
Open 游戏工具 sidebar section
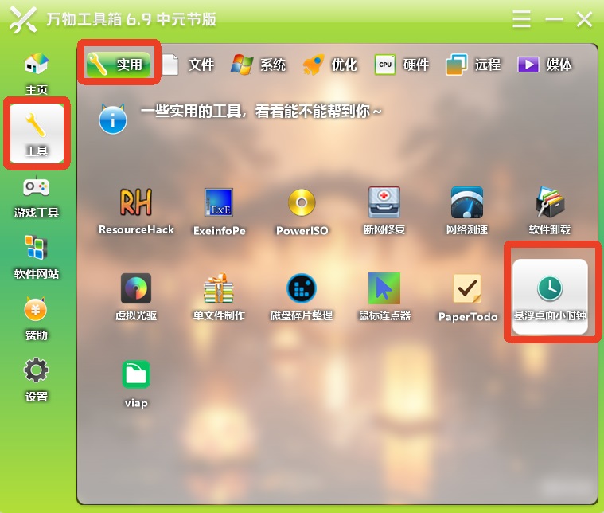tap(37, 198)
